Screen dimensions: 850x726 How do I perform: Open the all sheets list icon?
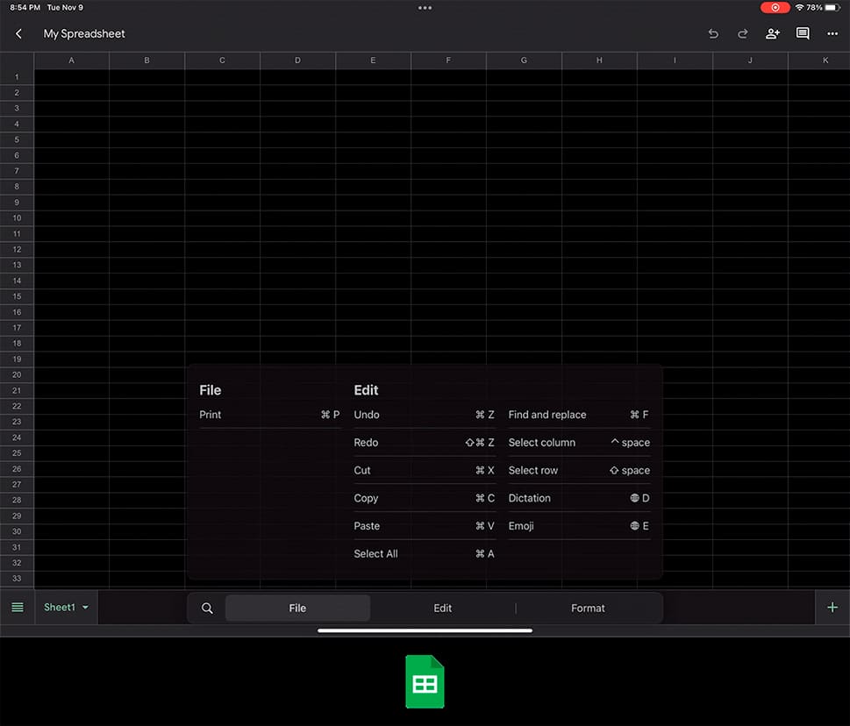(18, 608)
